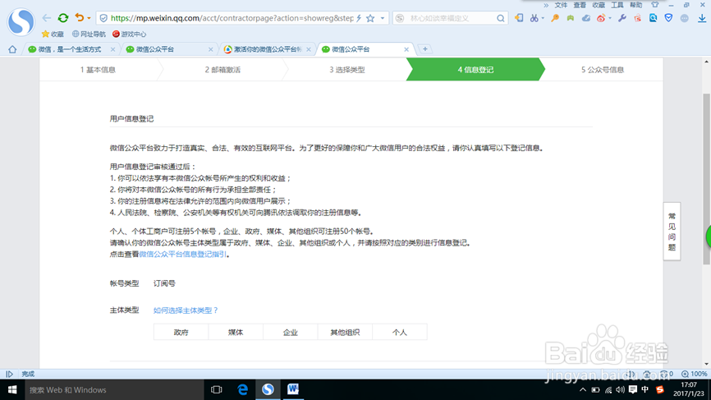
Task: Open the 游戏中心 bookmark
Action: [129, 34]
